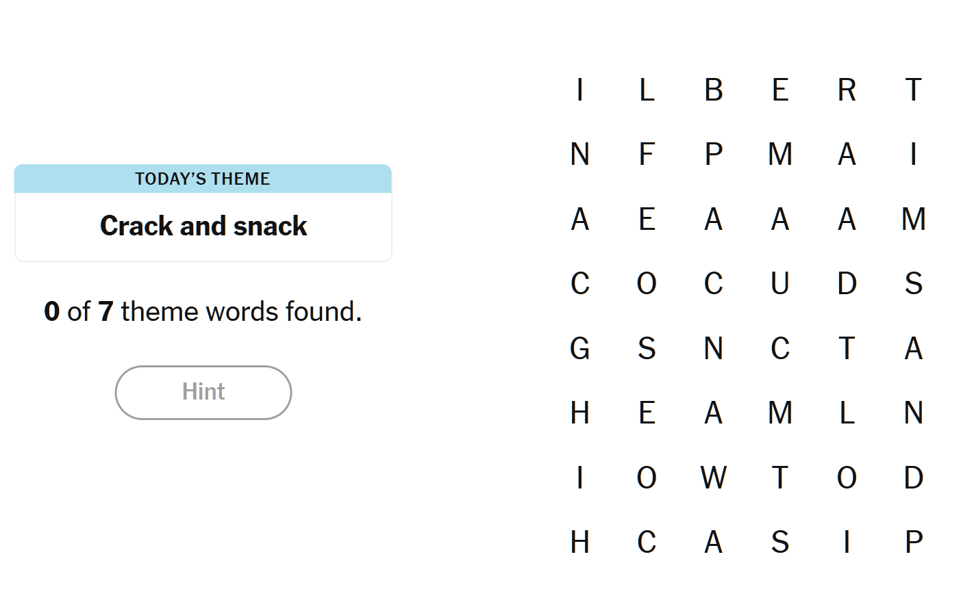Choose the N between S and C
961x613 pixels.
(714, 348)
